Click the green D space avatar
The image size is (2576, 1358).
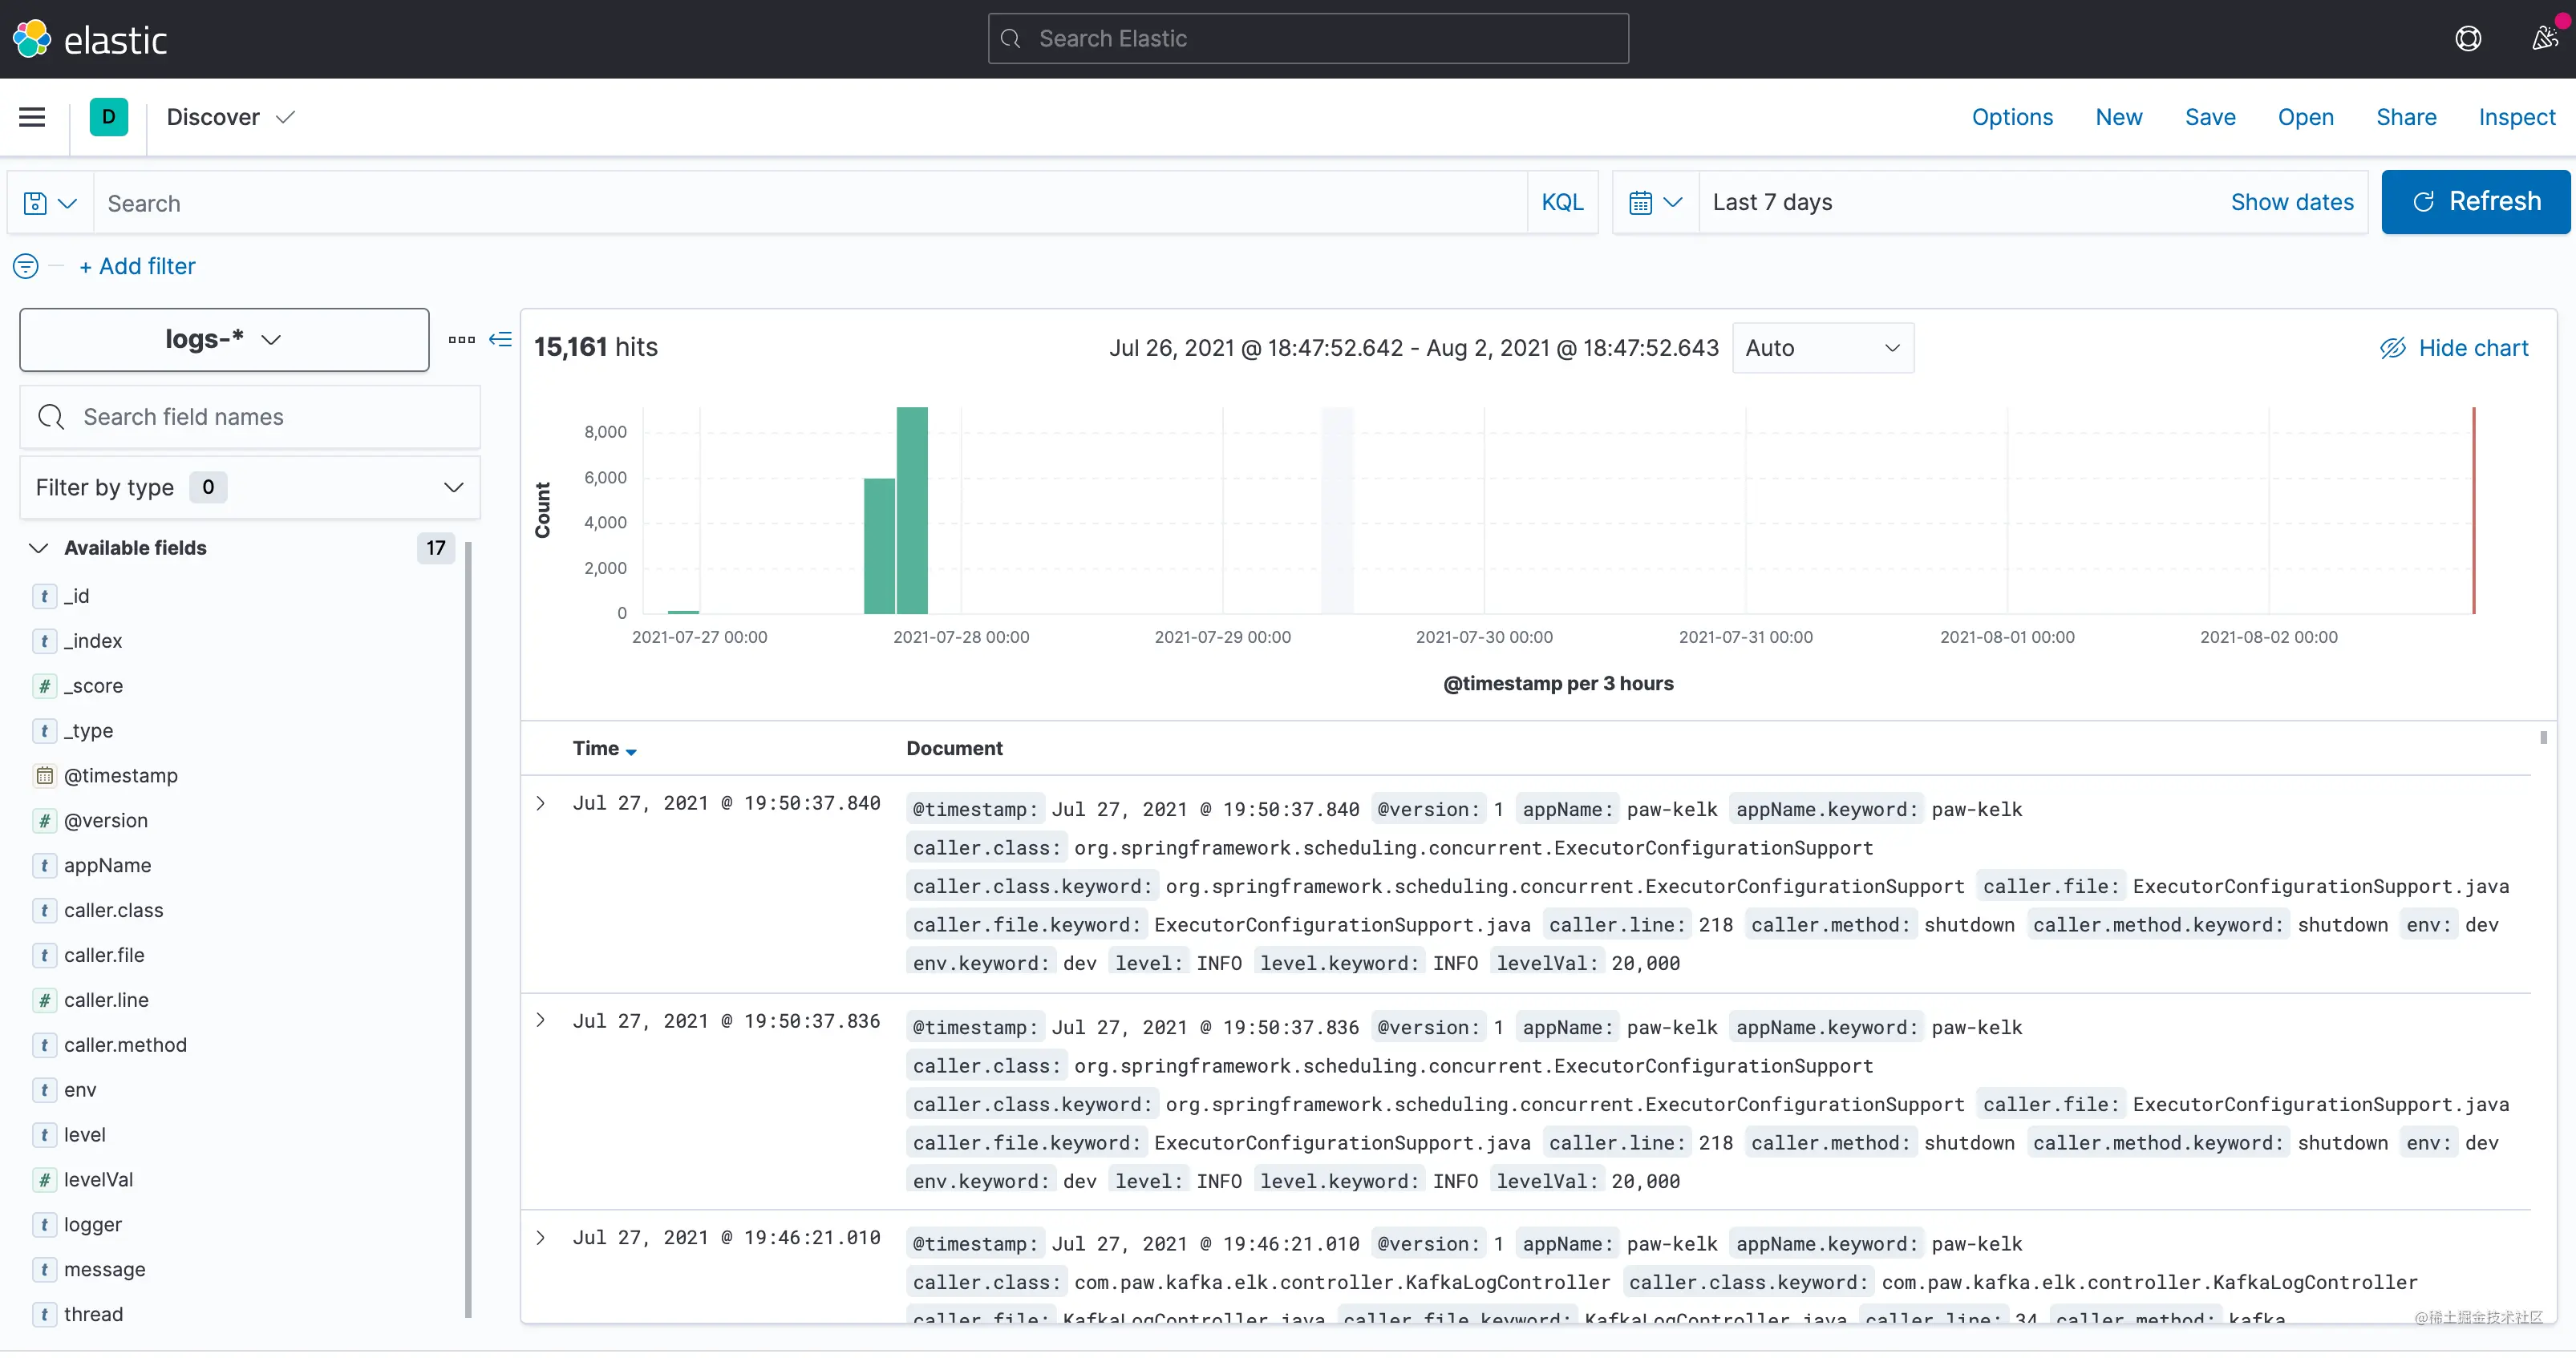[108, 117]
